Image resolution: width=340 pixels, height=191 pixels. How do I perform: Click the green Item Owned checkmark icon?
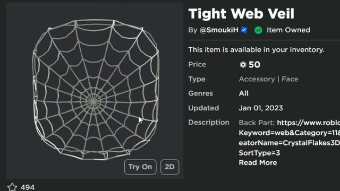coord(258,30)
